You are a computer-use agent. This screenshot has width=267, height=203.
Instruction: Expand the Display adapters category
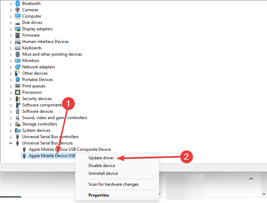[11, 29]
